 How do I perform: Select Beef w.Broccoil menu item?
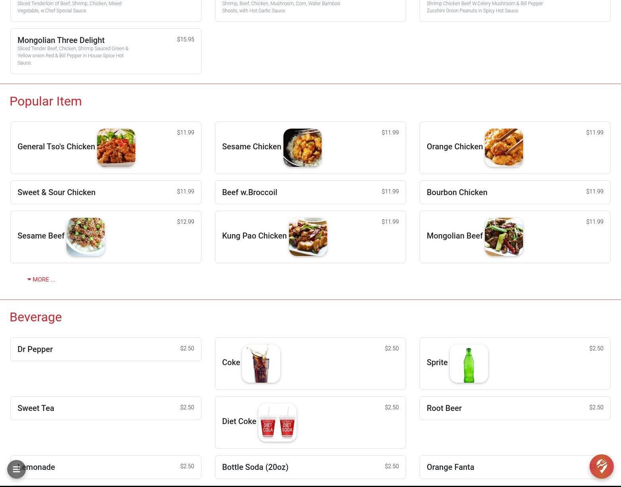(x=310, y=192)
